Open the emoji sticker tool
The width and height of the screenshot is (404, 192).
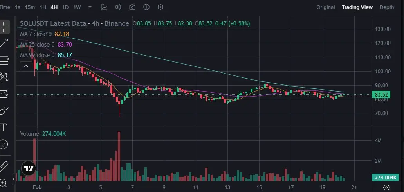tap(4, 144)
